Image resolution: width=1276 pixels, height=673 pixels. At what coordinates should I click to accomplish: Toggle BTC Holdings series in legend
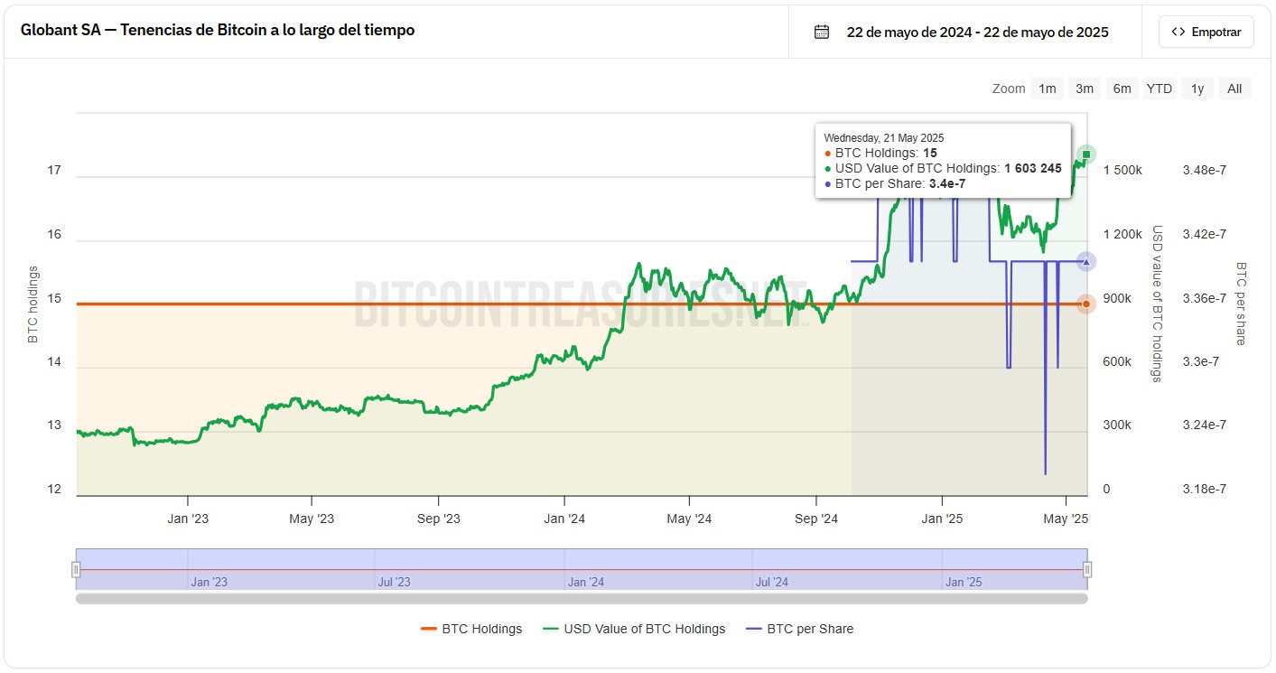471,629
